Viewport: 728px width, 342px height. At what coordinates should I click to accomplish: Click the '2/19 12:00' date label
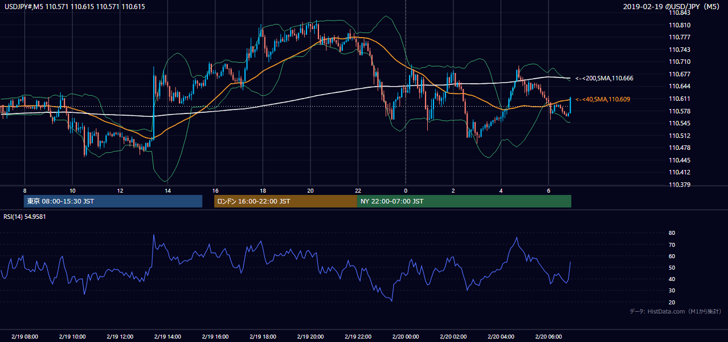[120, 337]
